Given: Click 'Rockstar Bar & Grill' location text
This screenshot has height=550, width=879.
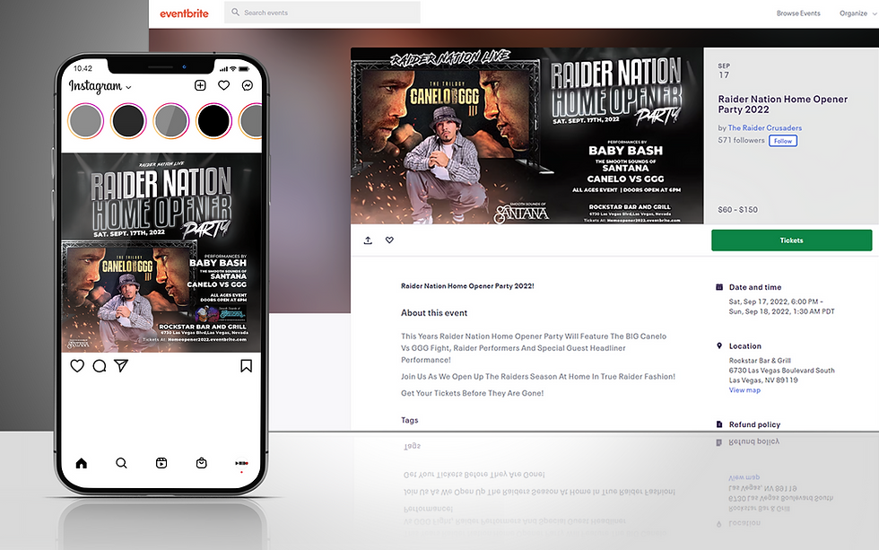Looking at the screenshot, I should pos(760,361).
